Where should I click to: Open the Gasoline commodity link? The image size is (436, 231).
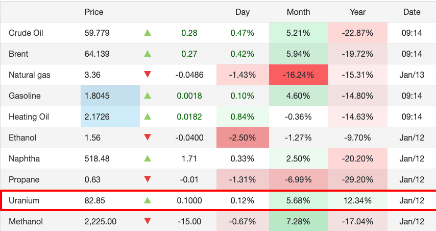[25, 96]
